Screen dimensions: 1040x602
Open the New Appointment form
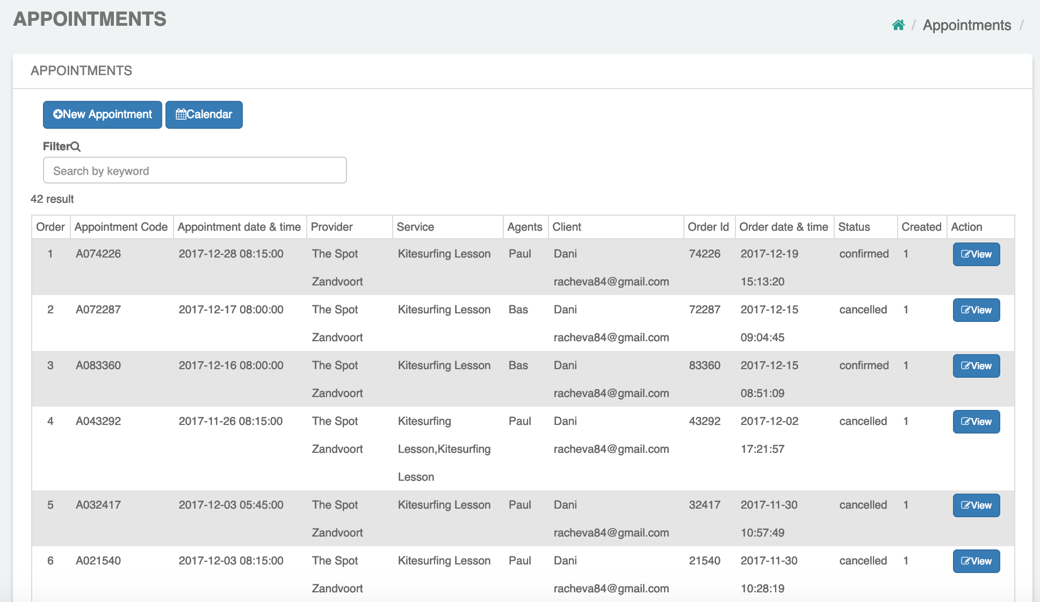pos(103,115)
